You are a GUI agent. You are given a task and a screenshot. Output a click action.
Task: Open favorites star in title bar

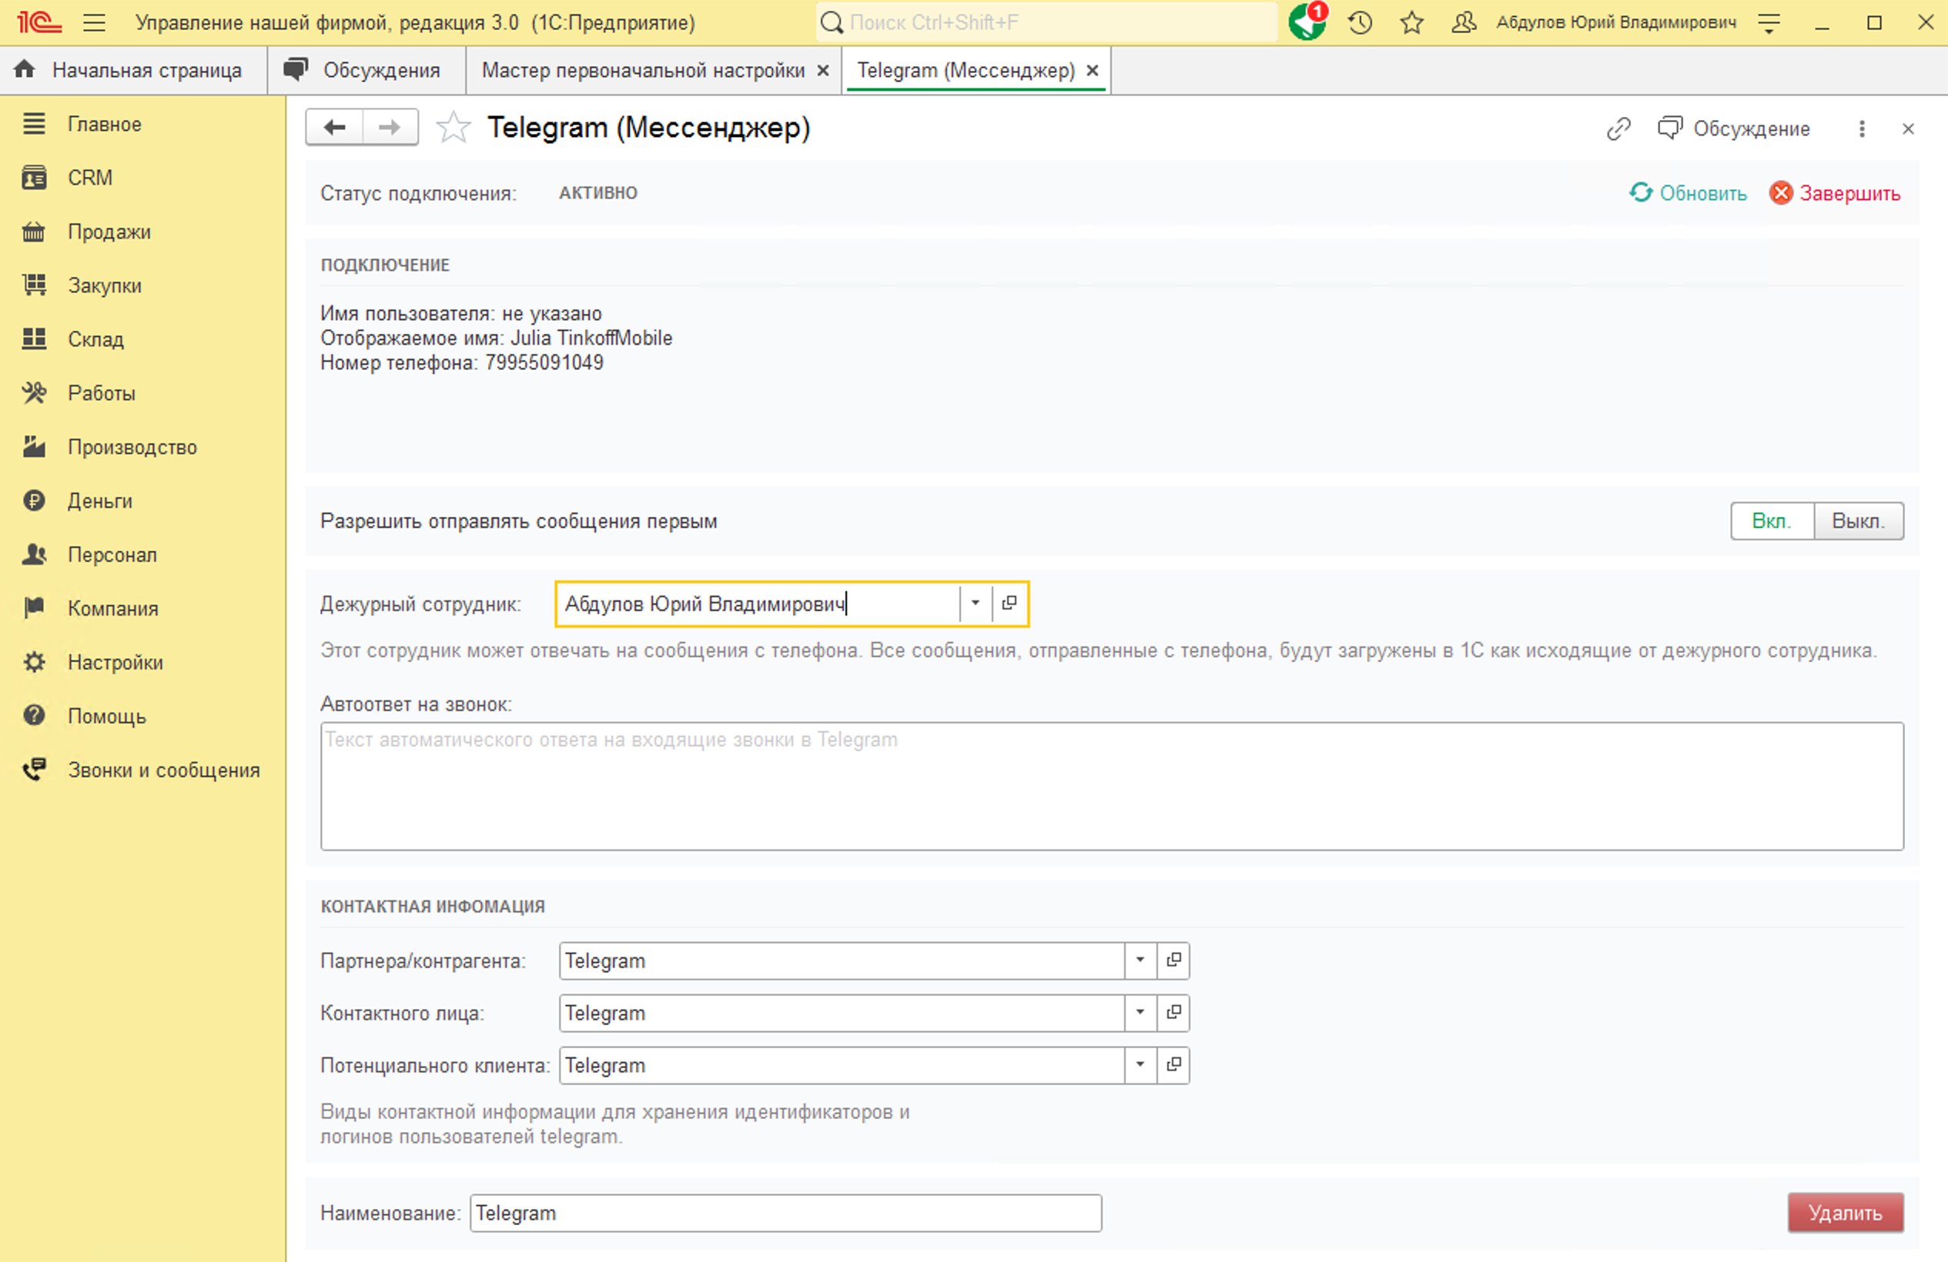(x=1412, y=22)
